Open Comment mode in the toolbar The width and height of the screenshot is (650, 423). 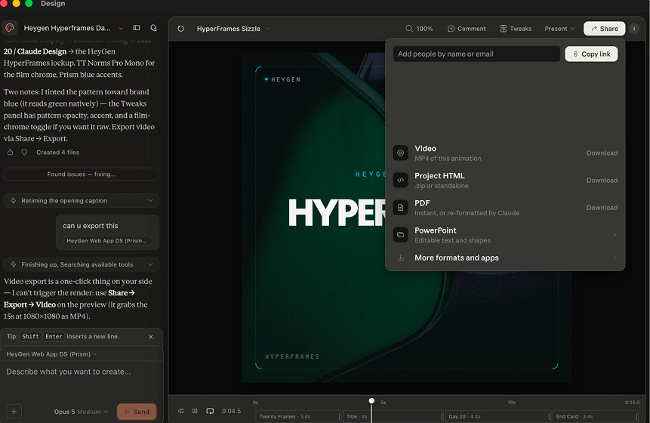467,29
